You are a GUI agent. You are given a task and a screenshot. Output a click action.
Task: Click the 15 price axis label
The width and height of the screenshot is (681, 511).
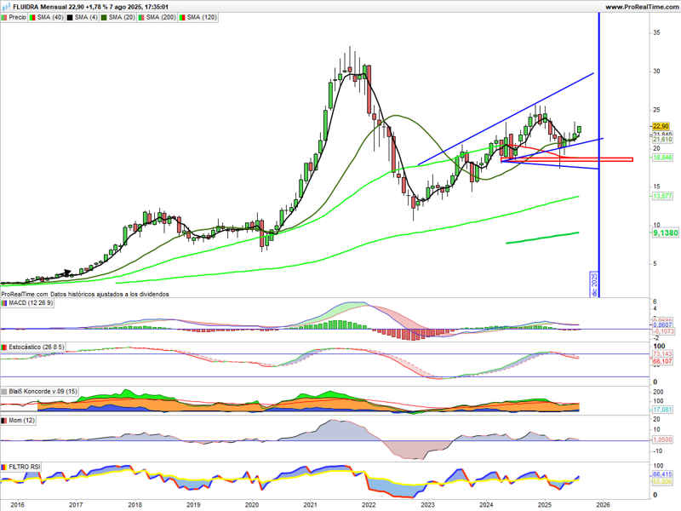point(656,187)
